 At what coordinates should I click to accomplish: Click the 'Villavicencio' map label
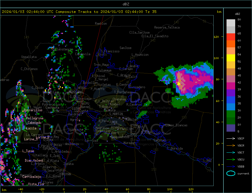pyautogui.click(x=62, y=49)
